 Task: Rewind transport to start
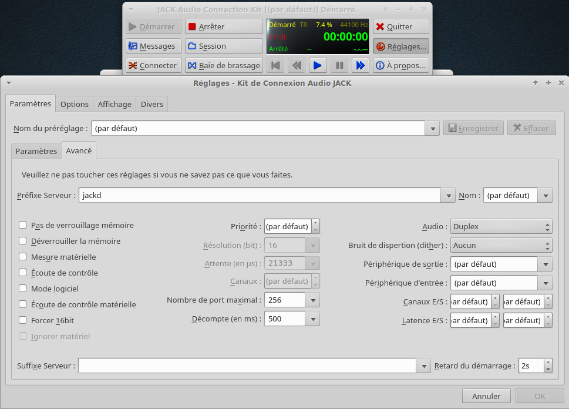(275, 65)
